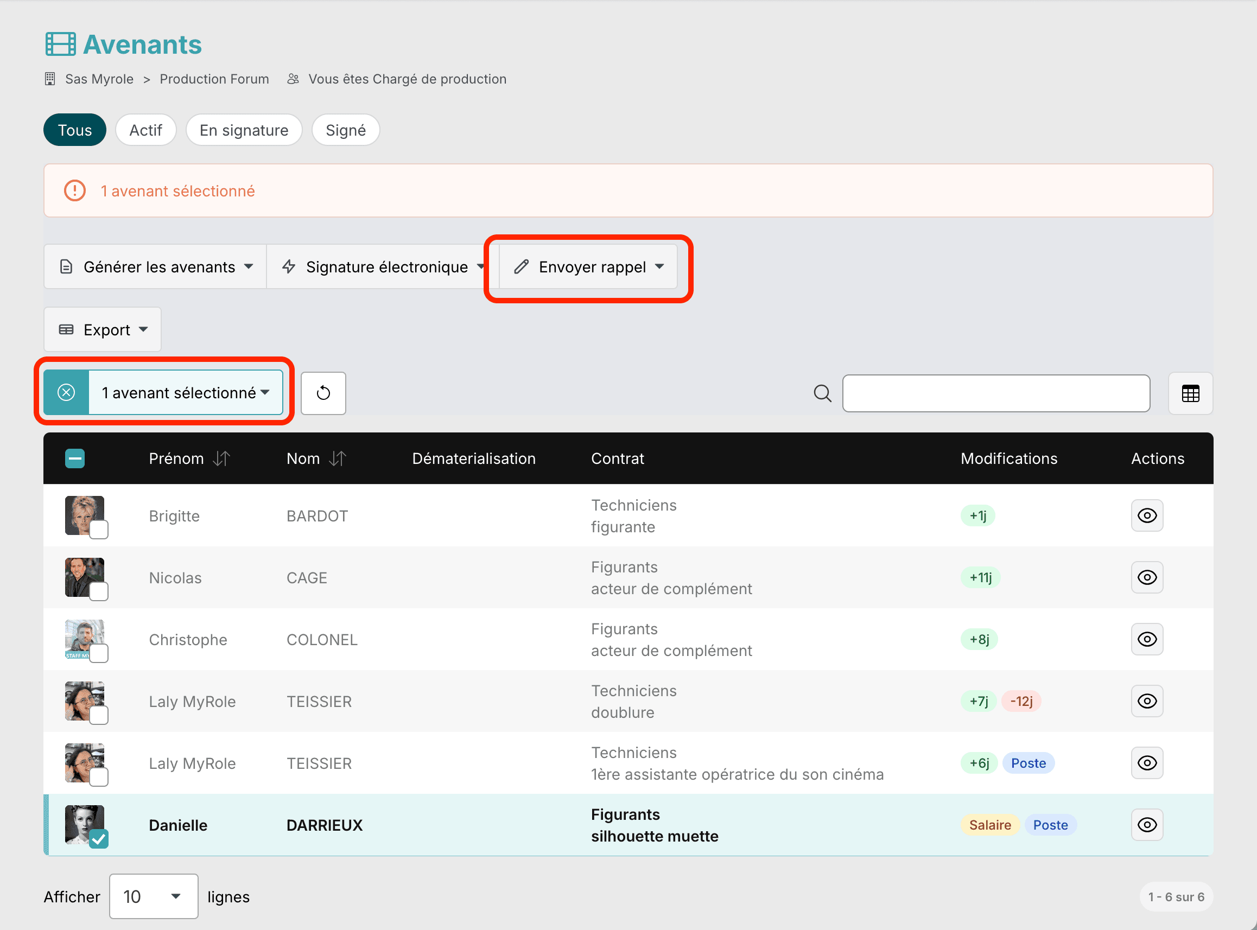Image resolution: width=1257 pixels, height=930 pixels.
Task: Open Signature électronique dropdown
Action: coord(383,267)
